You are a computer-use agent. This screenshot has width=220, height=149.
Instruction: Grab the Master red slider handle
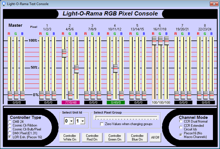tap(10, 95)
